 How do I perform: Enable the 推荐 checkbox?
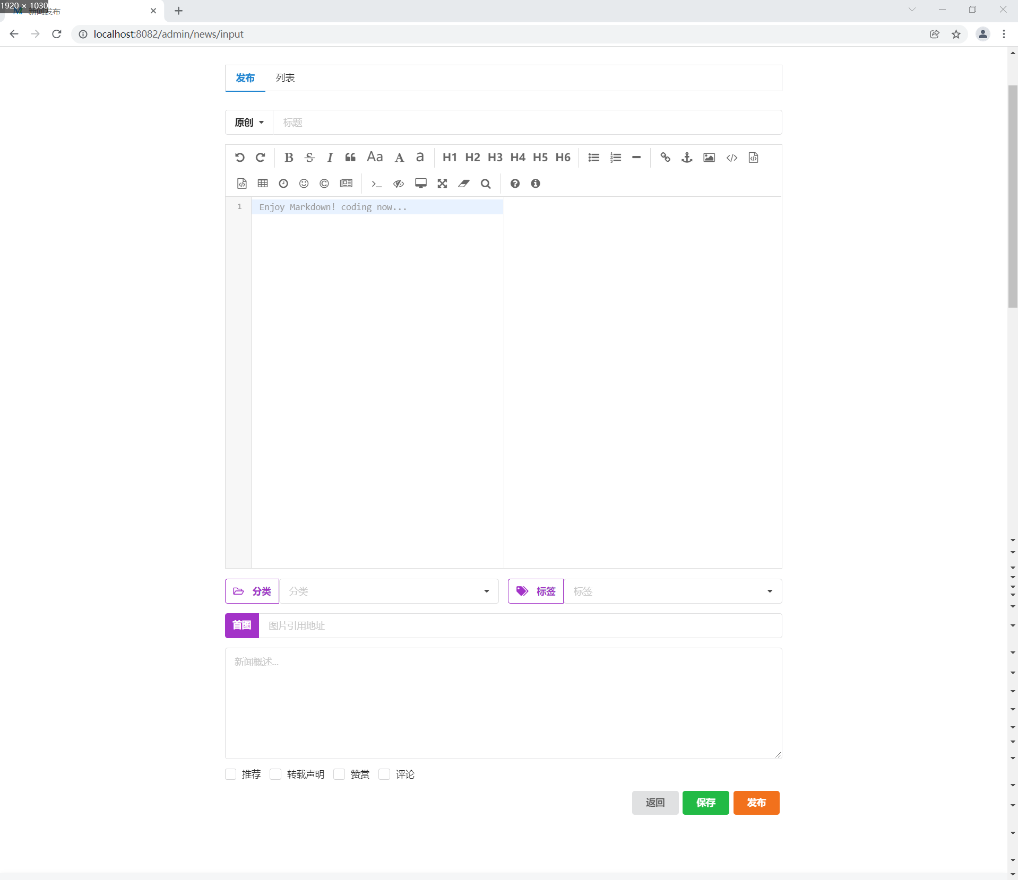[x=231, y=774]
